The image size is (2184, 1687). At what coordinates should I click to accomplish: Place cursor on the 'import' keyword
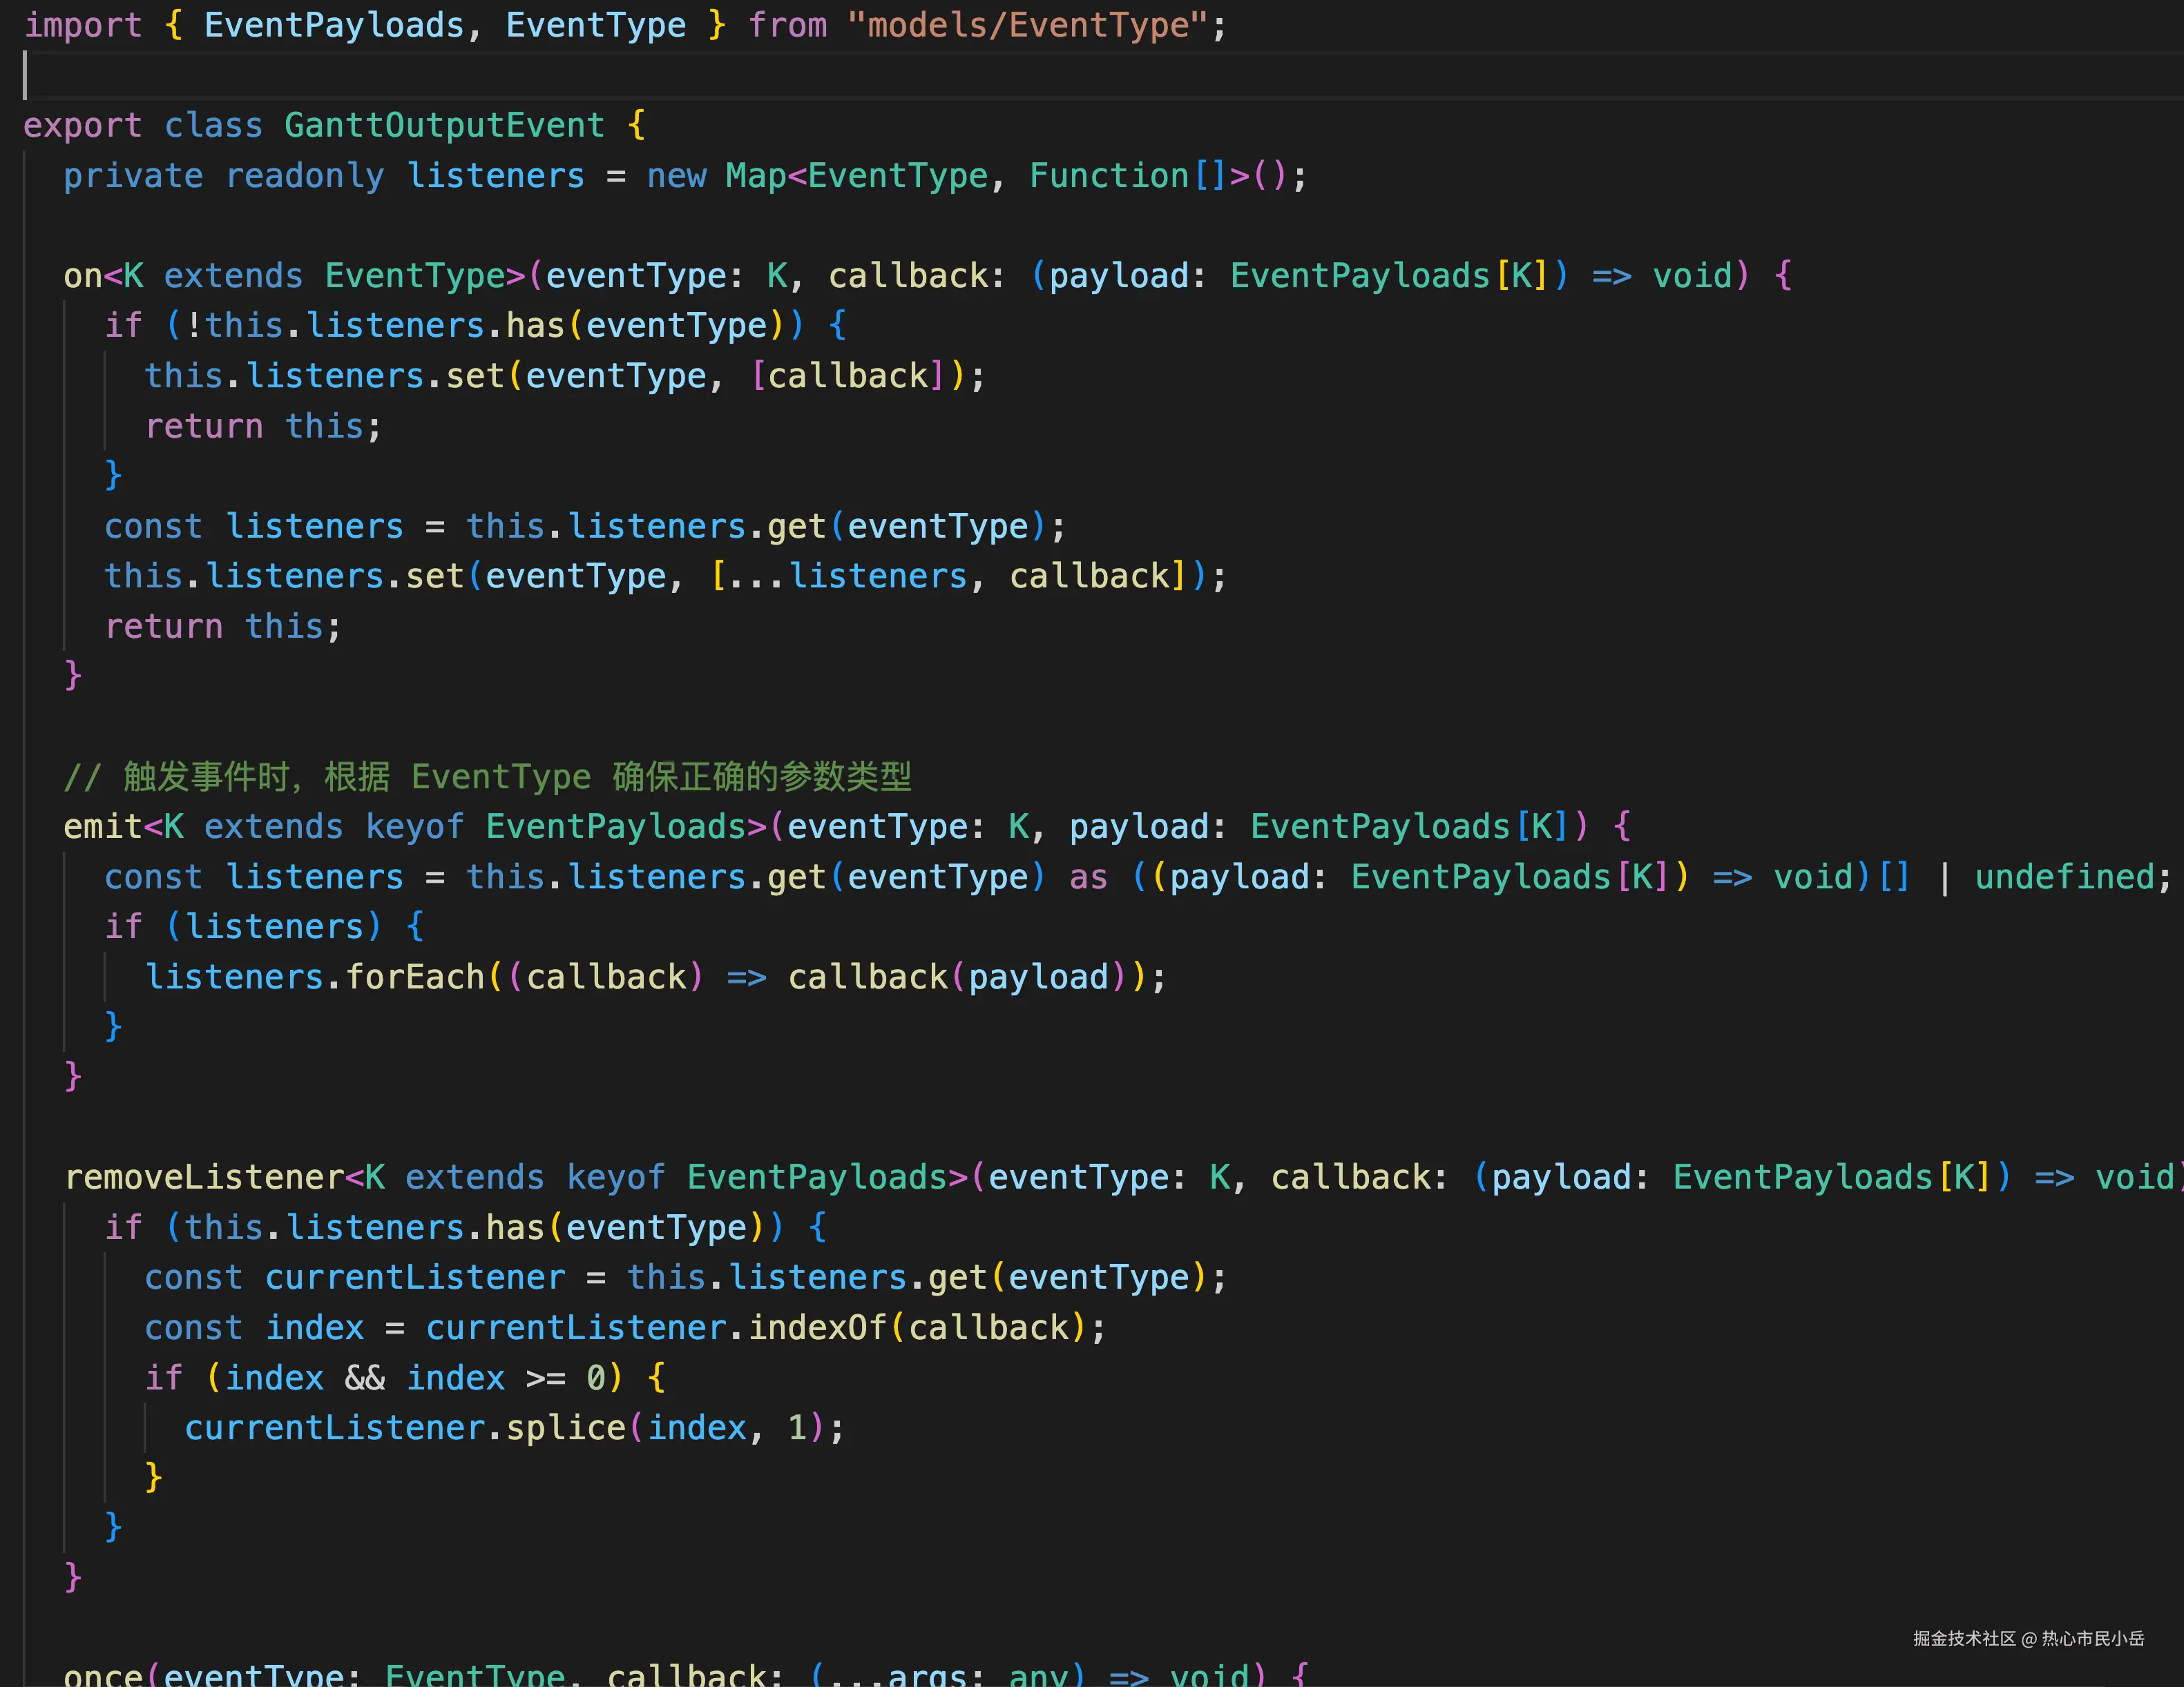[x=82, y=25]
